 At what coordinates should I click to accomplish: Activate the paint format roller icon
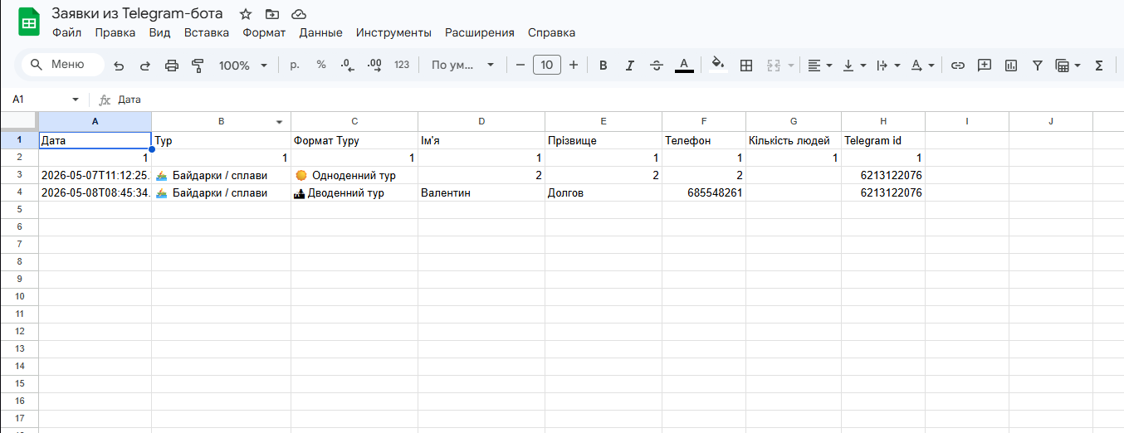[198, 66]
